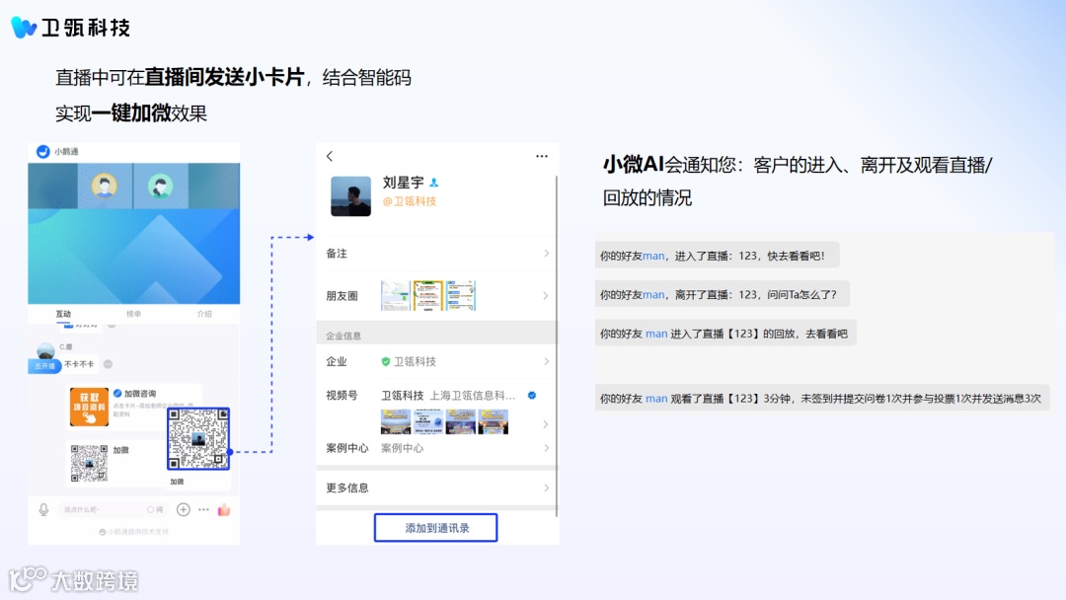Click the man link in the 回放 message
Screen dimensions: 1066x600
[656, 334]
